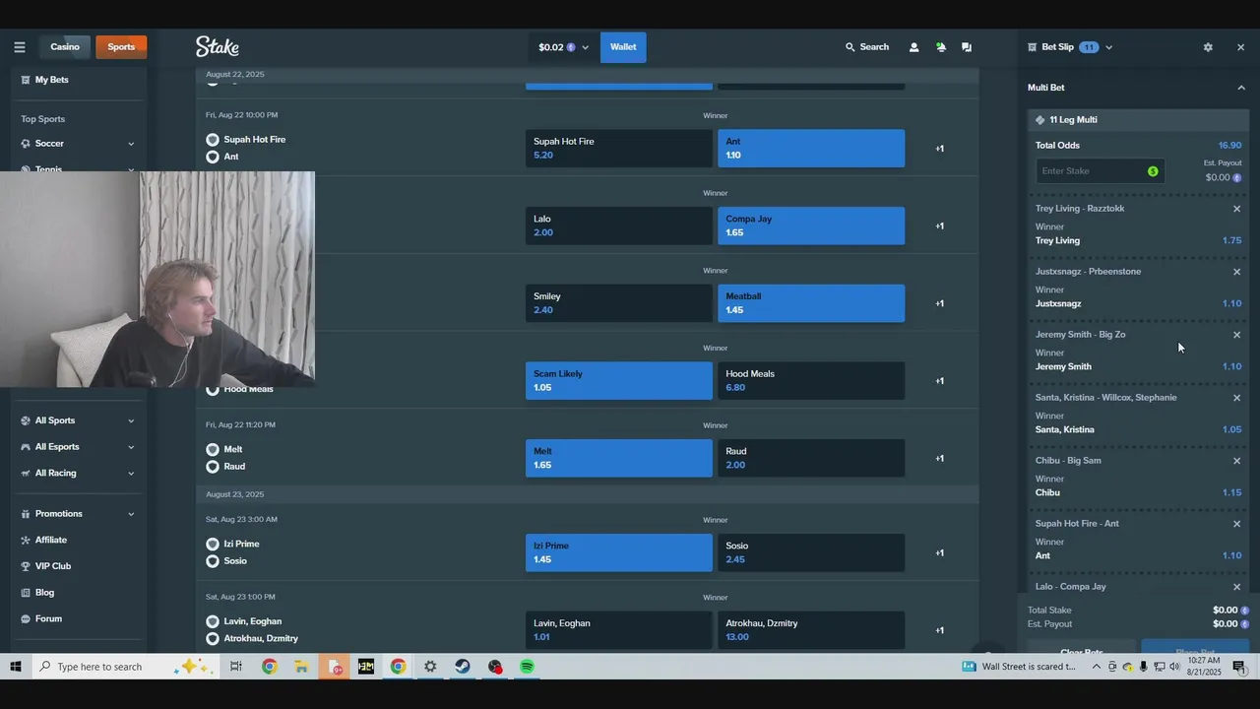Select Atrokhau, Dzmitry at 13.00 odds
1260x709 pixels.
[811, 630]
